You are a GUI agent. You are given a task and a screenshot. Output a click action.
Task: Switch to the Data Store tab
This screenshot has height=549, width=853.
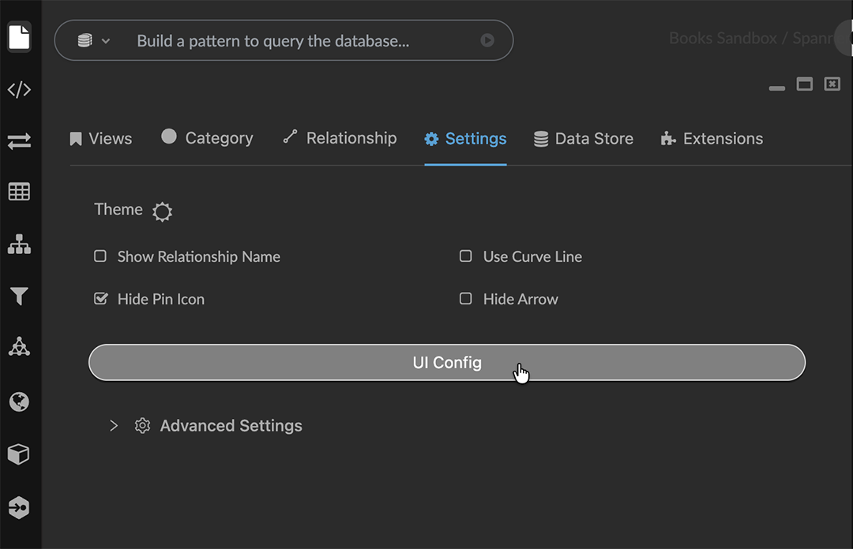click(x=584, y=139)
